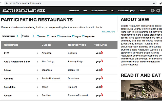Select the Ravenna/Roosevelt neighborhood cell

pyautogui.click(x=78, y=95)
